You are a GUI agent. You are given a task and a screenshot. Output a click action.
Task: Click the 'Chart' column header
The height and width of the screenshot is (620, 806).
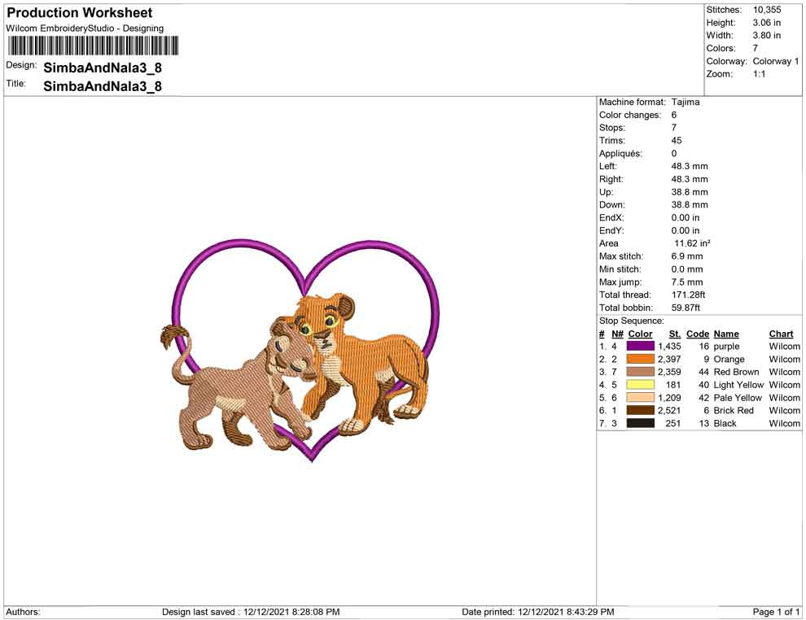pyautogui.click(x=781, y=334)
